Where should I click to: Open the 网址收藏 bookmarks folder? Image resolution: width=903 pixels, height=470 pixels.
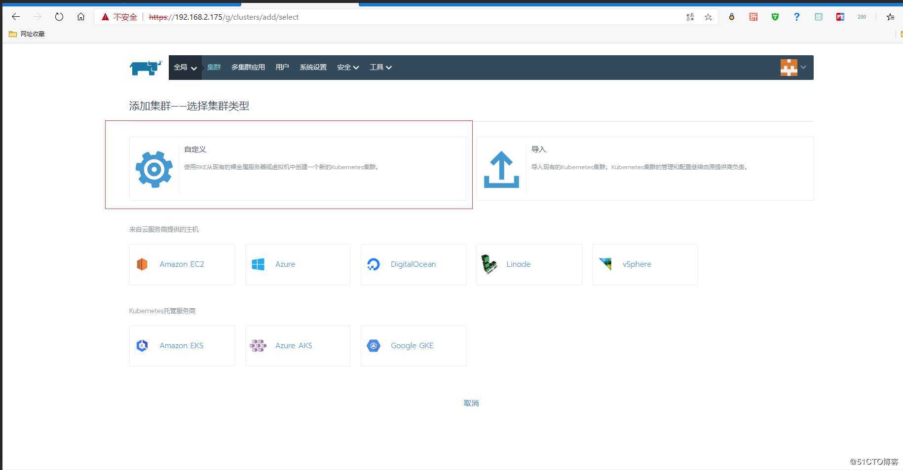[27, 34]
